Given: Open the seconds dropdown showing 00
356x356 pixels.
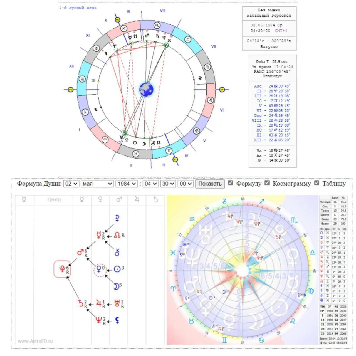Looking at the screenshot, I should pos(186,184).
